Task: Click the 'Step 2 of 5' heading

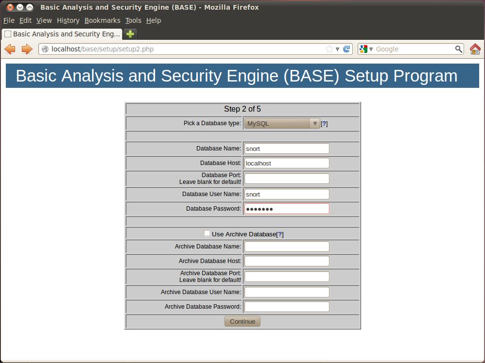Action: (242, 109)
